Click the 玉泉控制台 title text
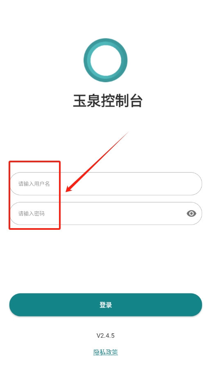211x368 pixels. click(108, 101)
